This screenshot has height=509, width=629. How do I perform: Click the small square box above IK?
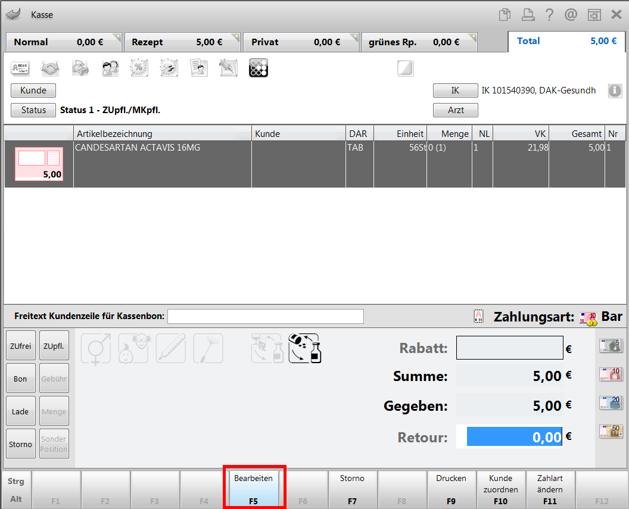tap(406, 68)
